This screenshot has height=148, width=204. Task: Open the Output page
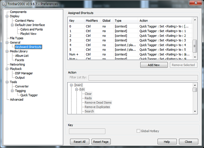20,78
